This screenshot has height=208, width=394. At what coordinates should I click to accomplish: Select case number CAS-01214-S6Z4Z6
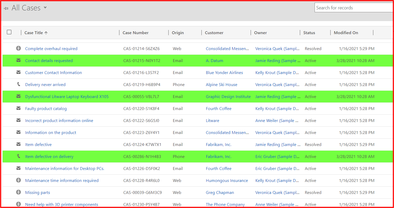click(x=141, y=49)
